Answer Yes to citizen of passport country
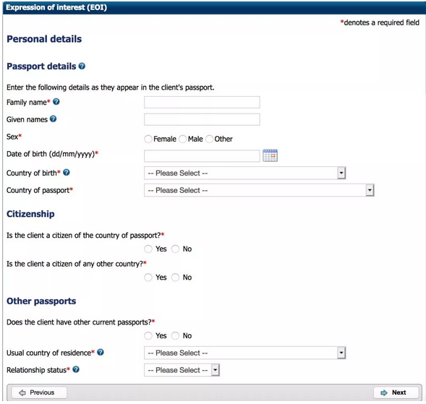 (x=148, y=249)
